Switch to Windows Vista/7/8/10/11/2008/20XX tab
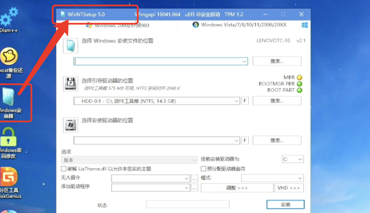Screen dimensions: 370x213 (240, 25)
